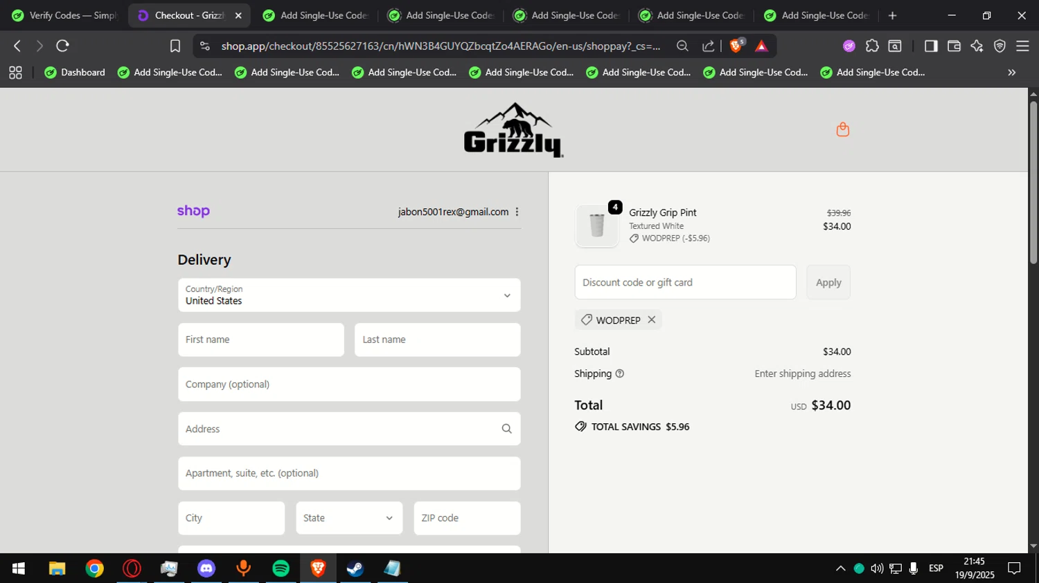Click the First name field
1039x583 pixels.
[261, 340]
